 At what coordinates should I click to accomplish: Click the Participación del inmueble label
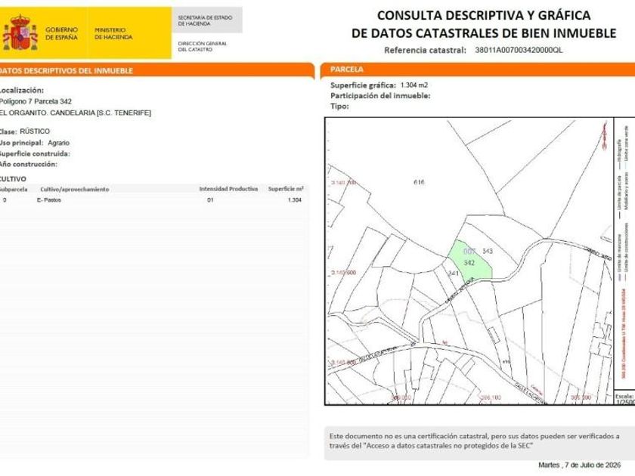click(x=380, y=96)
